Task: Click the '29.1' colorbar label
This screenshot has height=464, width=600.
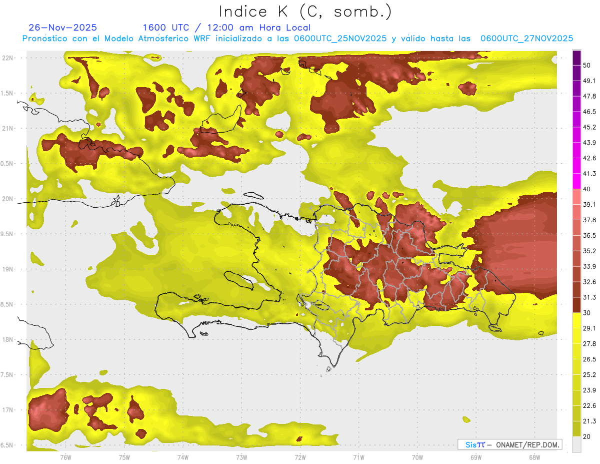Action: click(589, 328)
